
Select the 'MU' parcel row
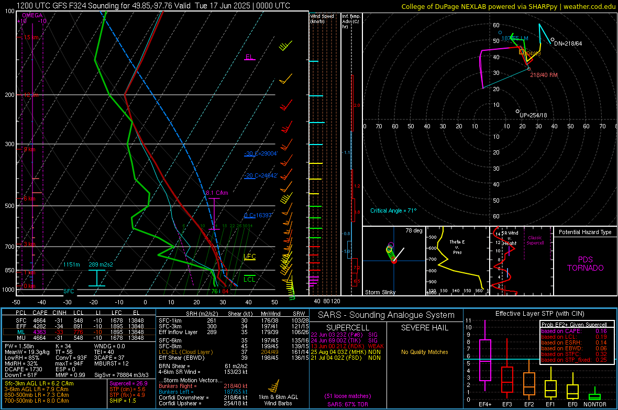tap(79, 338)
